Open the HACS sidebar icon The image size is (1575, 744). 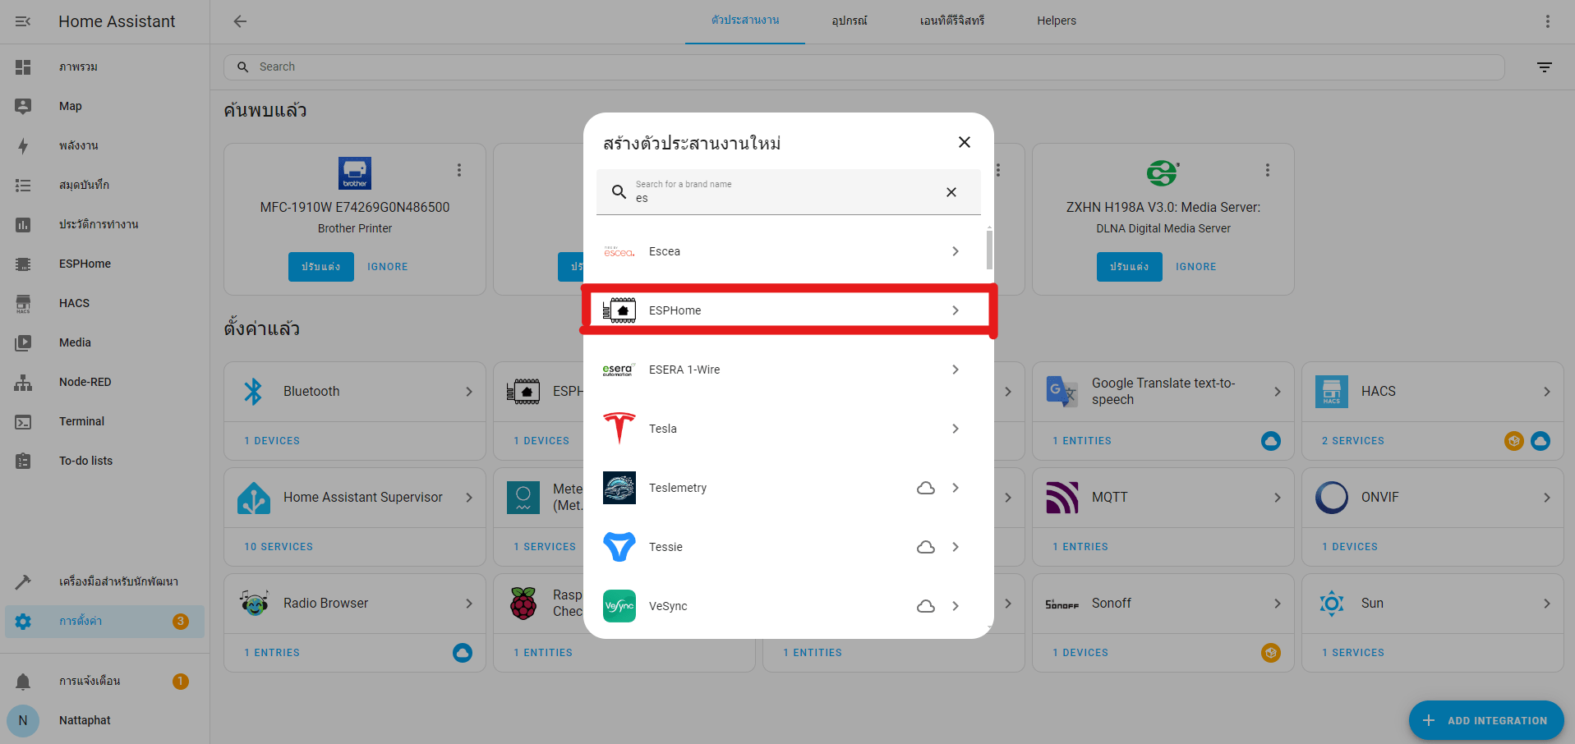(23, 303)
